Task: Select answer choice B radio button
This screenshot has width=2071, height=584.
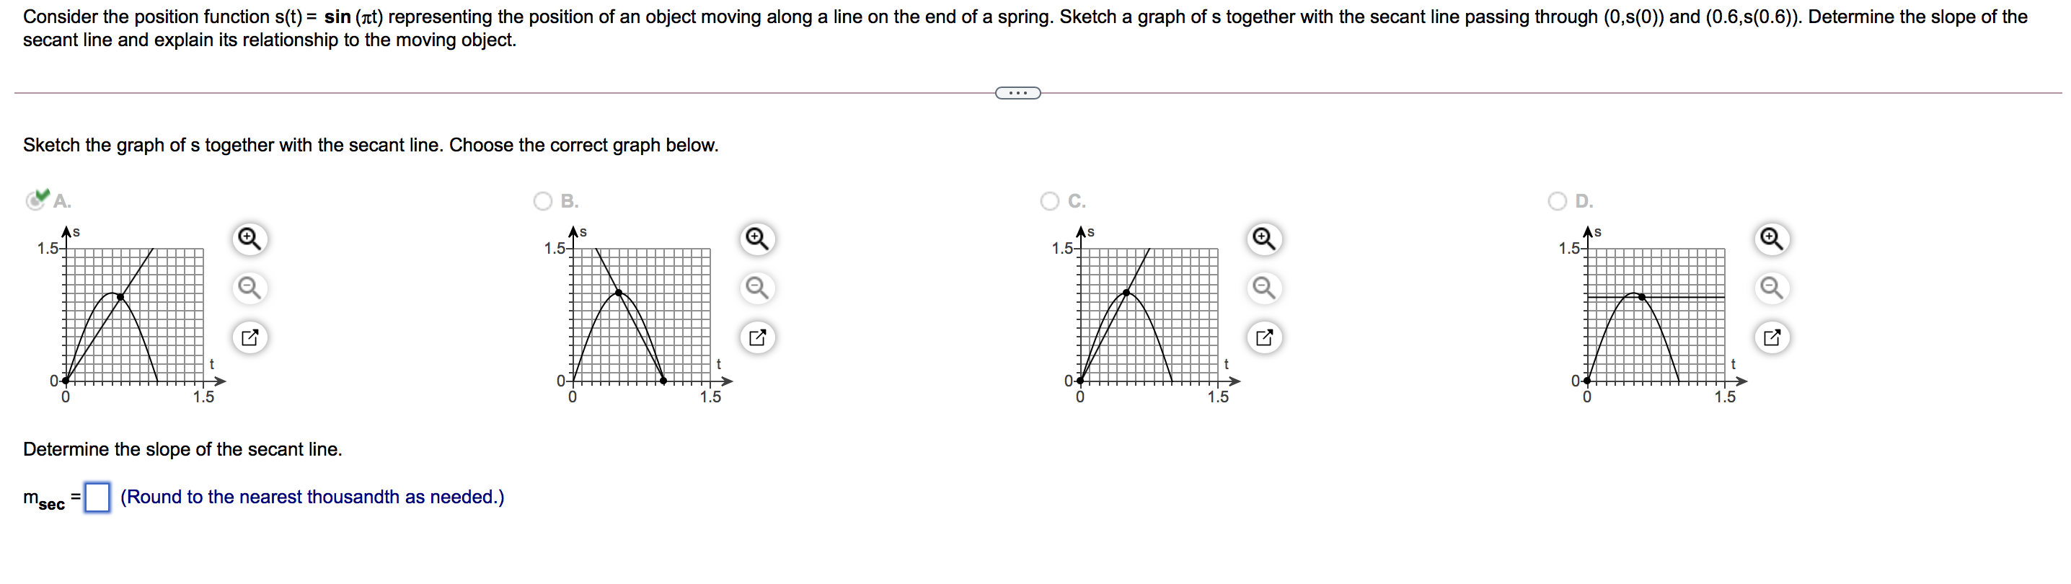Action: [x=544, y=201]
